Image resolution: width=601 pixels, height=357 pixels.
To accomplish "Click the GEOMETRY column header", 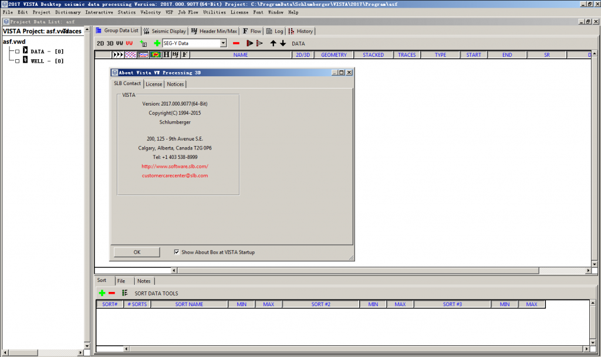I will pyautogui.click(x=334, y=55).
